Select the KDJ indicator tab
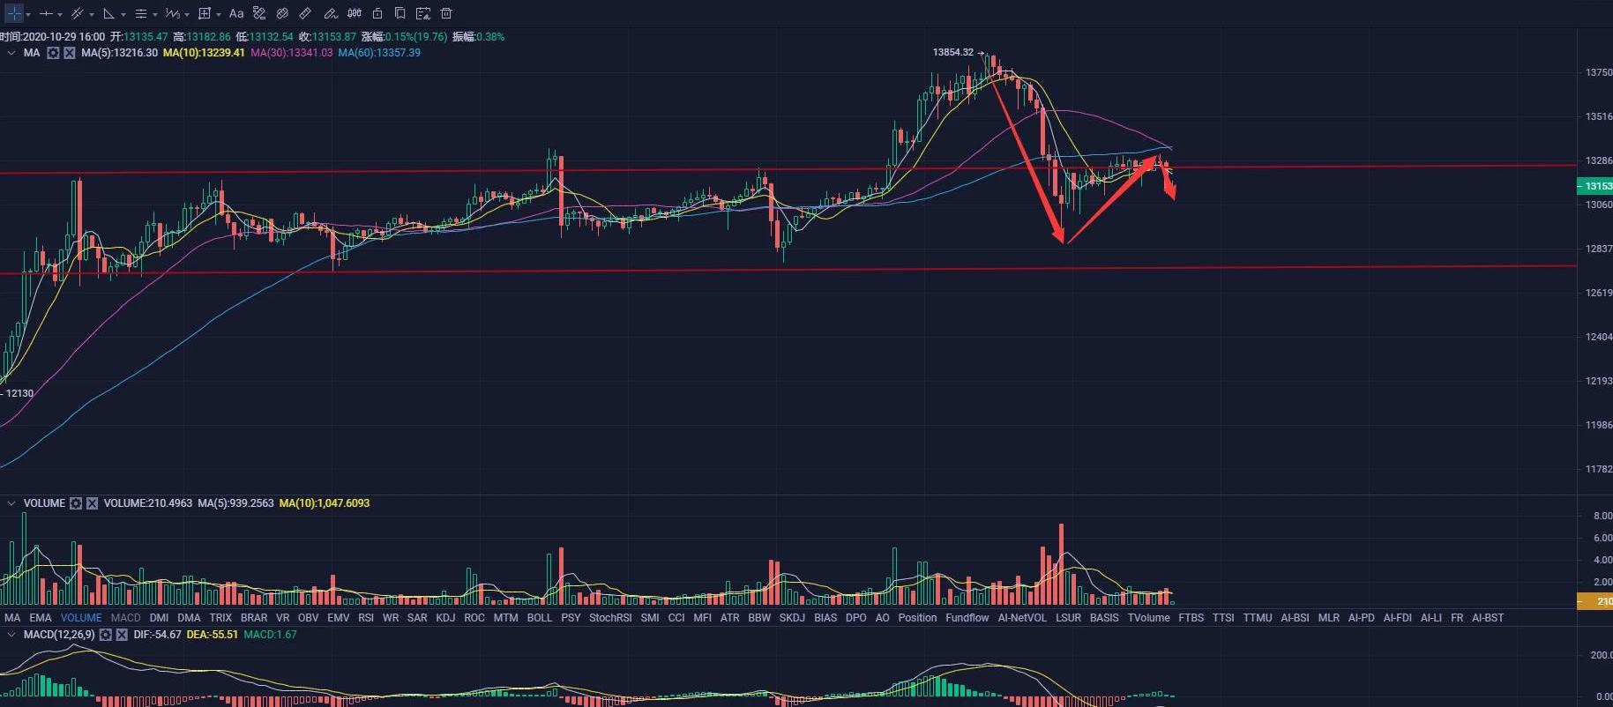Image resolution: width=1613 pixels, height=707 pixels. (x=445, y=618)
